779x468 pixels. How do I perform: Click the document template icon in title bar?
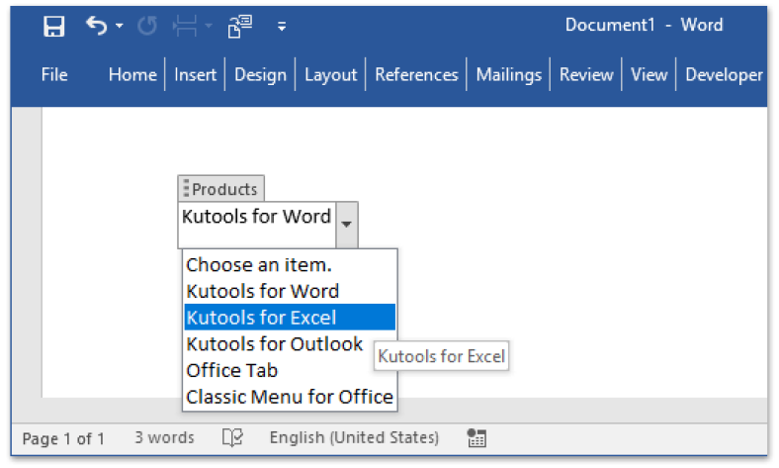[x=238, y=26]
